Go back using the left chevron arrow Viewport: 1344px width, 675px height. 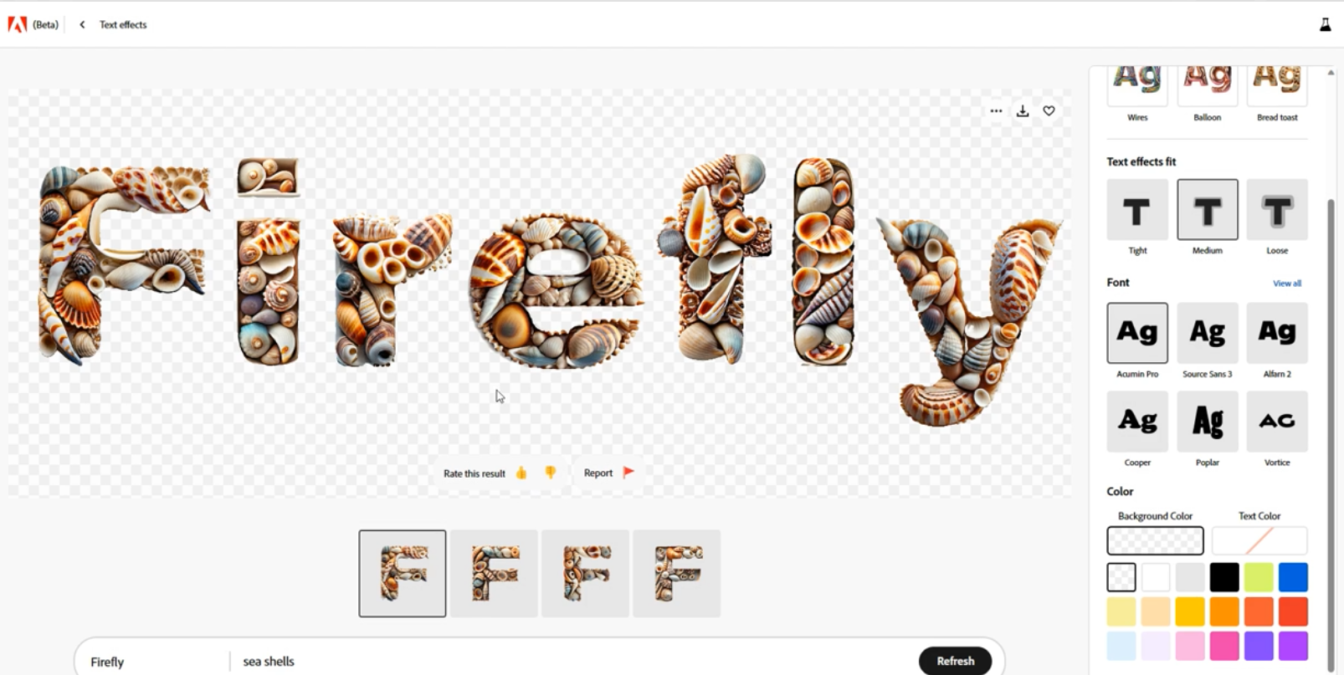[x=82, y=24]
